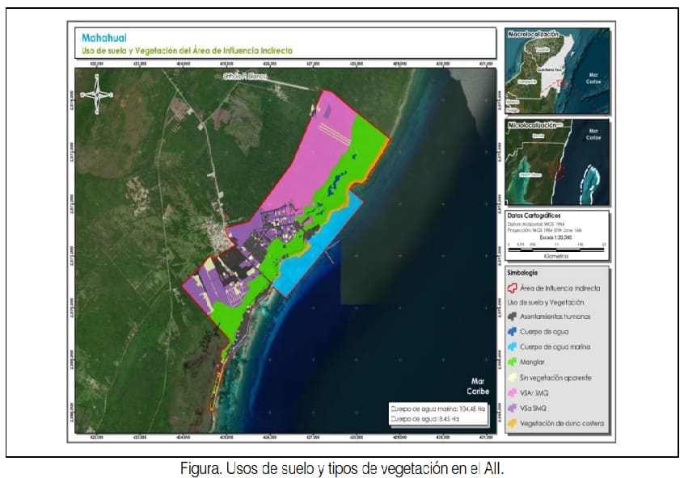
Task: Click the Cuerpo de agua marina legend symbol
Action: click(512, 346)
